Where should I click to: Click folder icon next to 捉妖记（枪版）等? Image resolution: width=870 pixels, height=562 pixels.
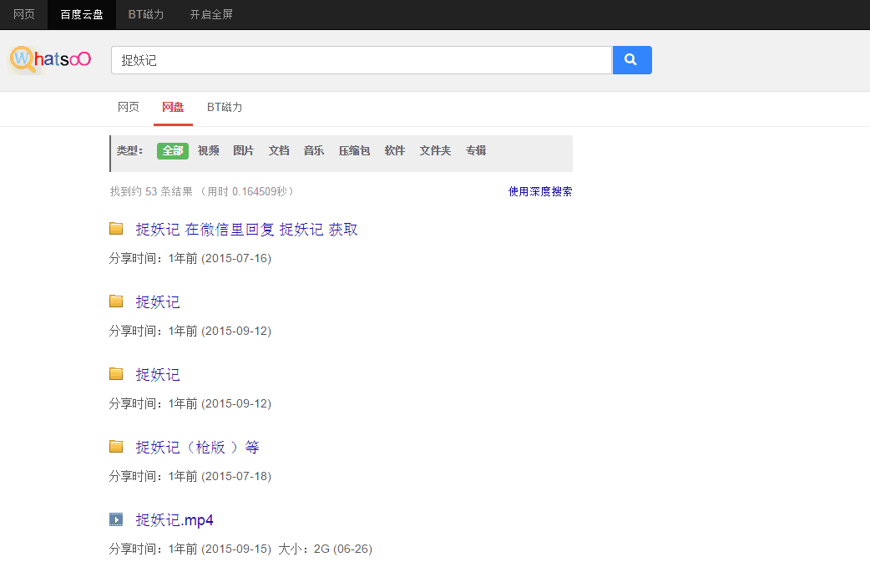pyautogui.click(x=116, y=447)
